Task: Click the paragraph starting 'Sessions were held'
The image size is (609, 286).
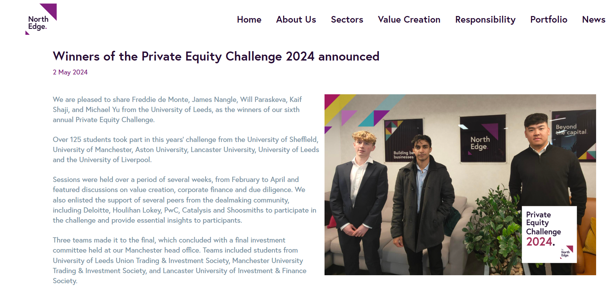Action: click(x=185, y=200)
